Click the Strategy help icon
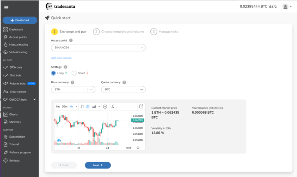 (66, 67)
